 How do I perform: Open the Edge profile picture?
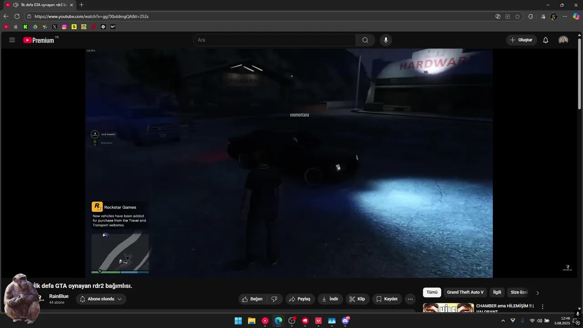click(554, 16)
